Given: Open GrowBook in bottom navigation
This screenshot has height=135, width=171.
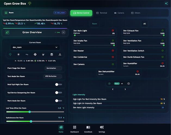Looking at the screenshot, I should coord(88,129).
